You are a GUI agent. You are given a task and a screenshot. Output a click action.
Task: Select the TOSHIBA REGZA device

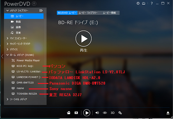click(24, 94)
